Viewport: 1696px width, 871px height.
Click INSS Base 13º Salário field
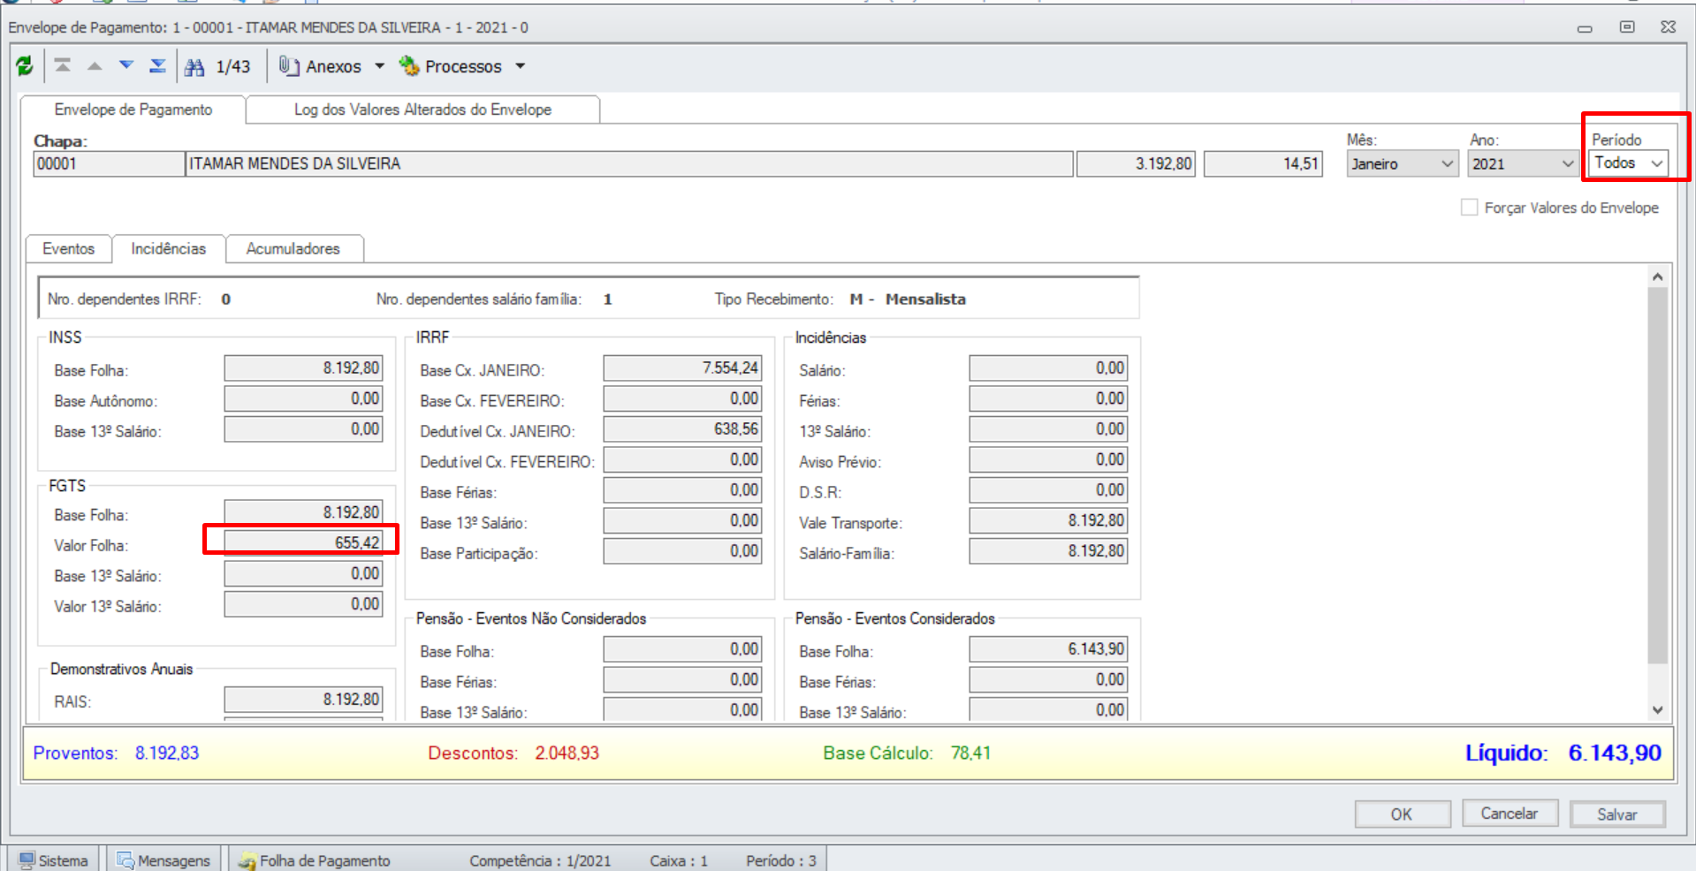[303, 429]
